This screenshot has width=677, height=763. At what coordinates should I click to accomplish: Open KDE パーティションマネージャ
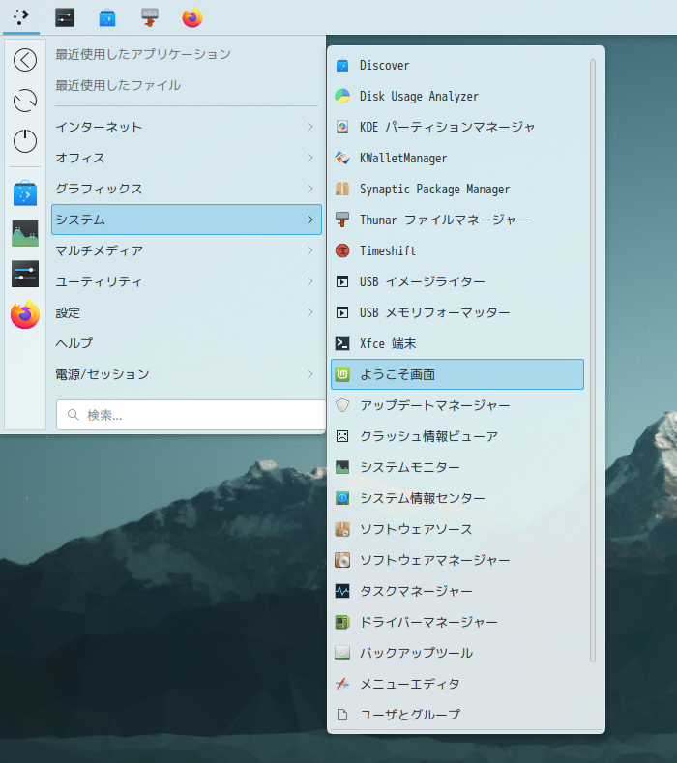coord(457,127)
